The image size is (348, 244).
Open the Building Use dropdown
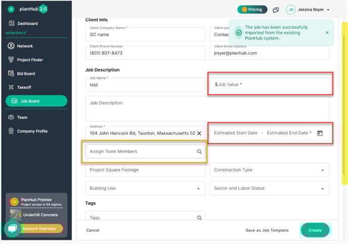[x=145, y=188]
